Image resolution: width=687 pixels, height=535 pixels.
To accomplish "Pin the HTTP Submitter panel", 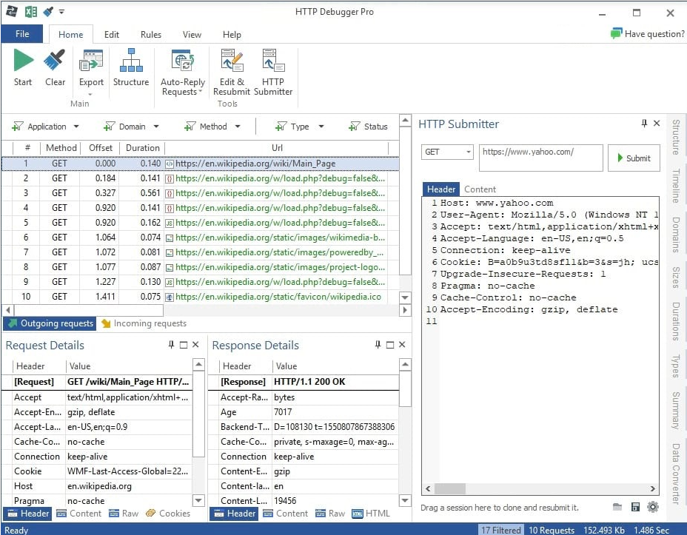I will pos(644,124).
